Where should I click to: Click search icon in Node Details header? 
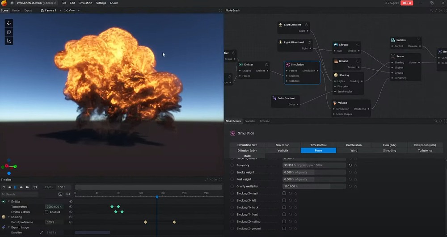coord(436,121)
